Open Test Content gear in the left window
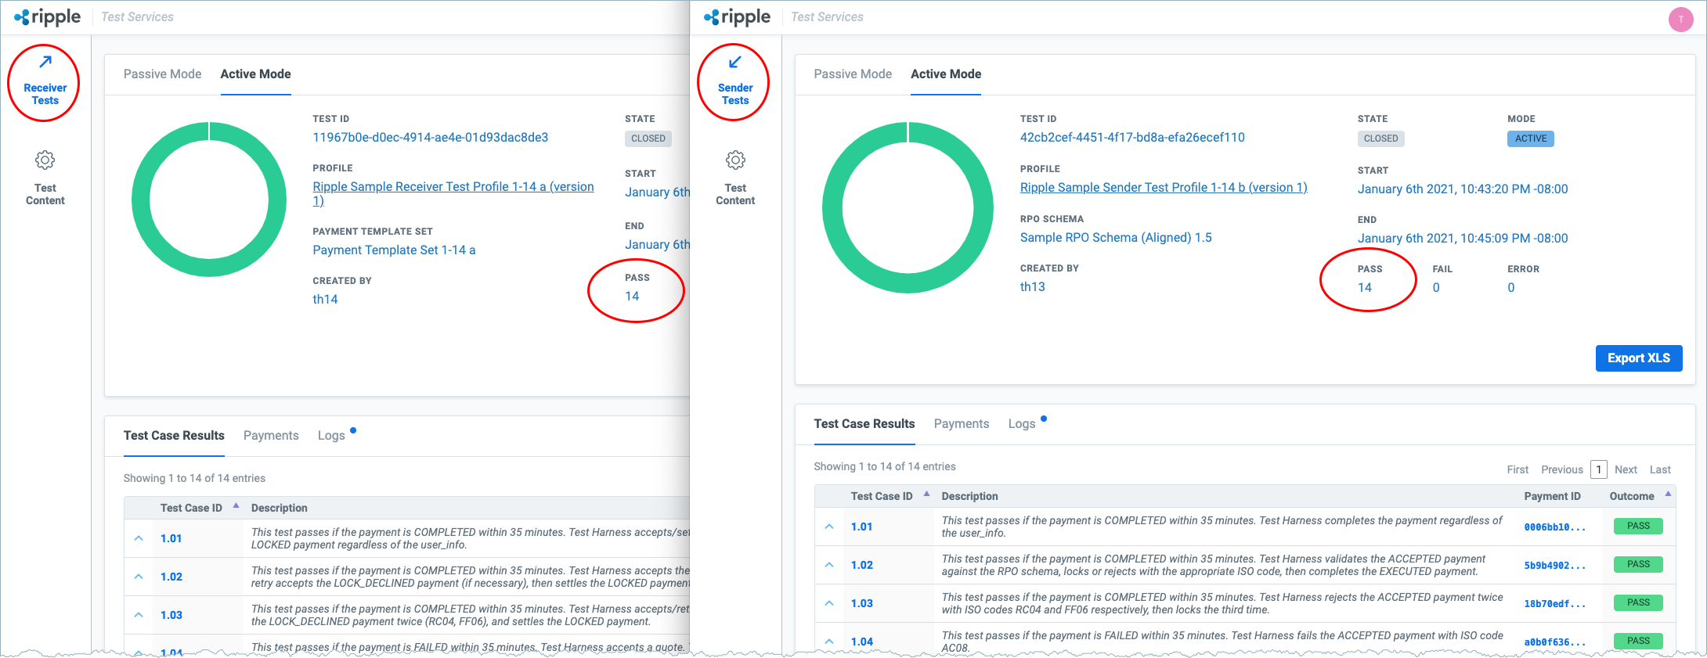Viewport: 1707px width, 658px height. (x=45, y=178)
